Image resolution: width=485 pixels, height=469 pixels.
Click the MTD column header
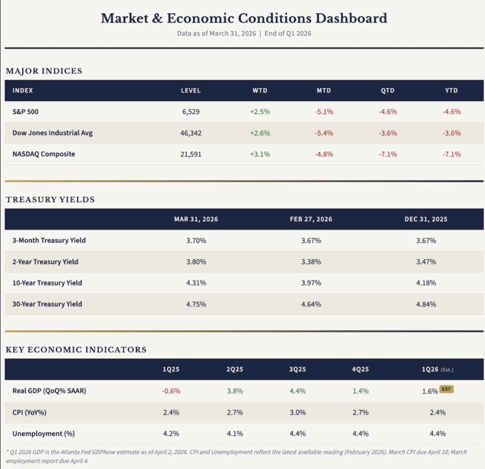point(324,90)
